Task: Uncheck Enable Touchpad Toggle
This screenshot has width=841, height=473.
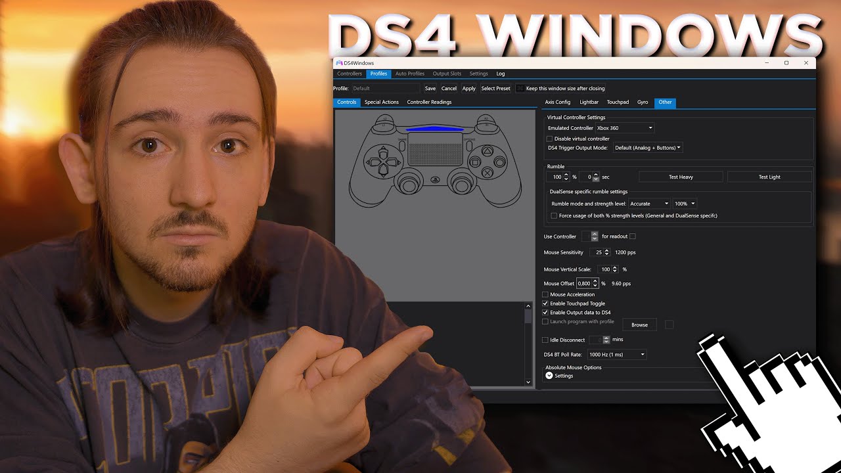Action: 545,304
